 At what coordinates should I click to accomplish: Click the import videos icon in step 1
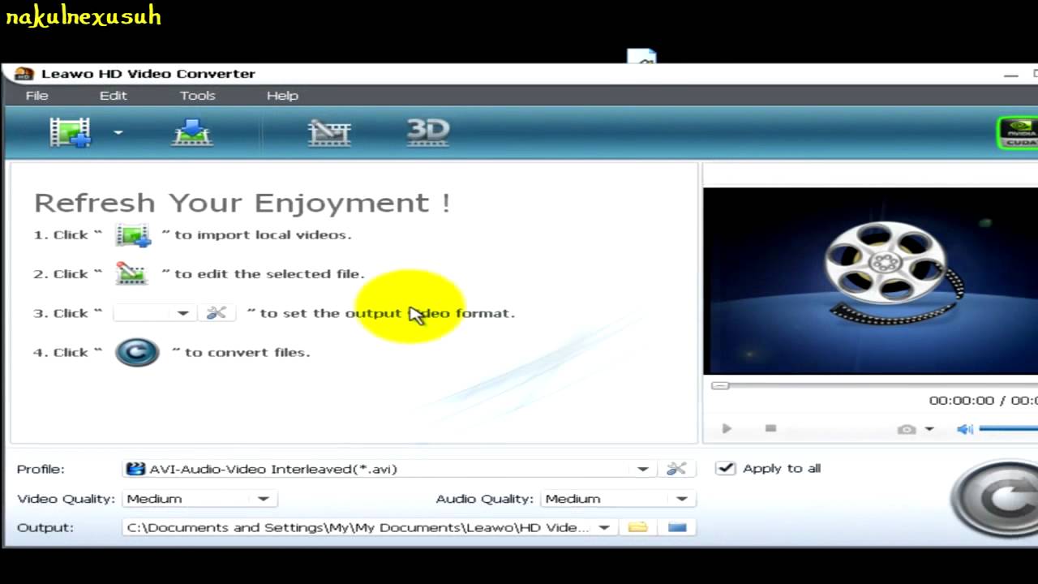click(x=132, y=235)
